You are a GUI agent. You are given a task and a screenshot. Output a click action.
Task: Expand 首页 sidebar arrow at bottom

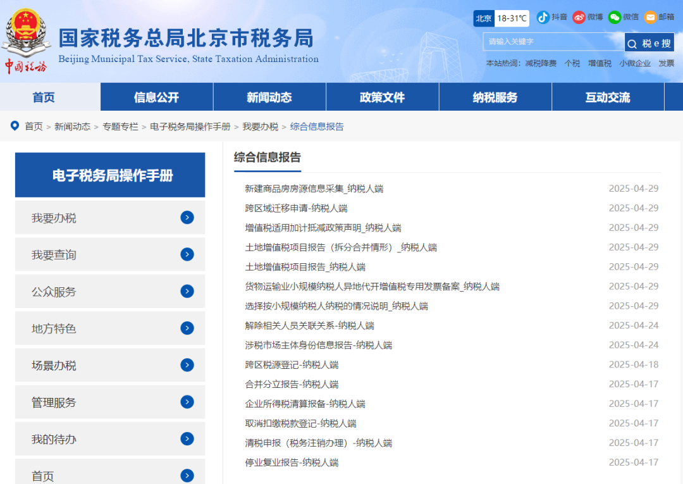[187, 475]
